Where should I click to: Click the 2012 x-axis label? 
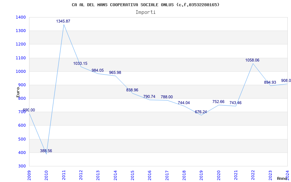[81, 175]
